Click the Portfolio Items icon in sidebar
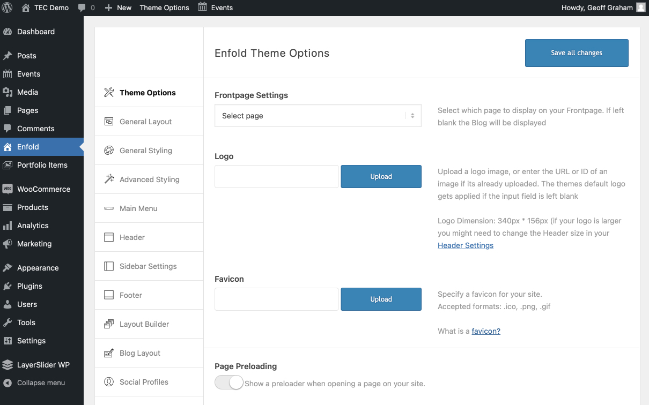Image resolution: width=649 pixels, height=405 pixels. (8, 165)
